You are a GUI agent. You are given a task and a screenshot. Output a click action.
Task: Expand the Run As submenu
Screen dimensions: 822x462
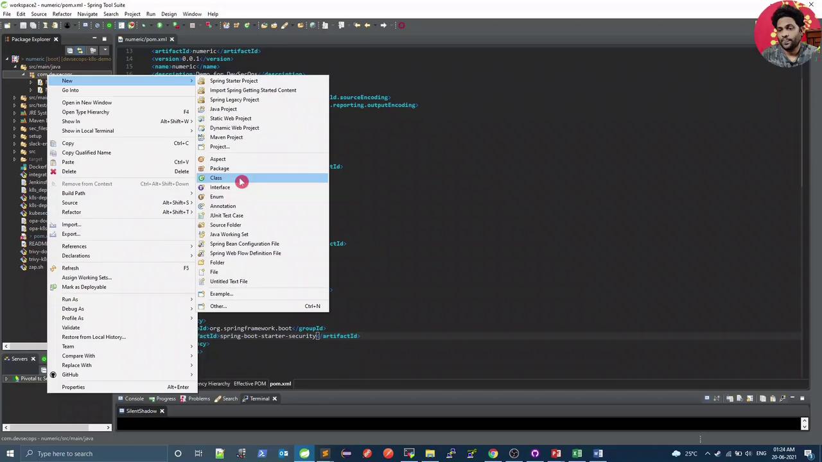click(191, 300)
